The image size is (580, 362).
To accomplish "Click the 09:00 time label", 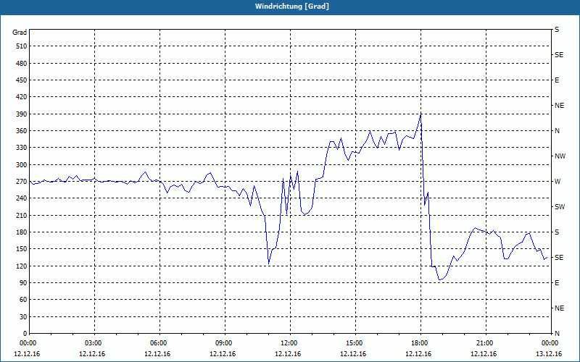I will (x=225, y=343).
